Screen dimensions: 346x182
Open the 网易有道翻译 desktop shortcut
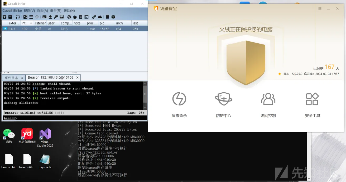pyautogui.click(x=27, y=136)
